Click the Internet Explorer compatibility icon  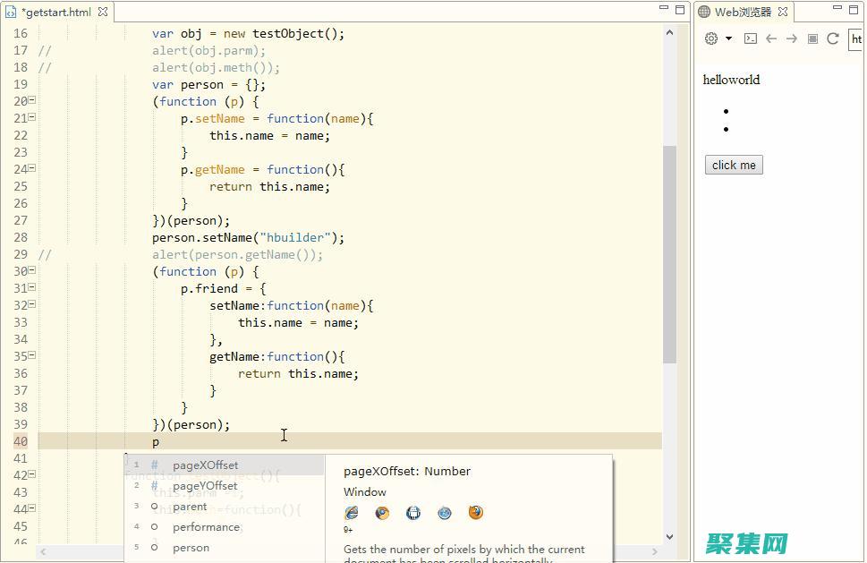click(x=352, y=513)
